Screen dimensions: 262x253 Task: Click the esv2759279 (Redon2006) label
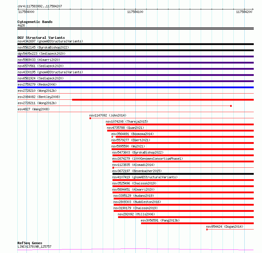point(37,84)
